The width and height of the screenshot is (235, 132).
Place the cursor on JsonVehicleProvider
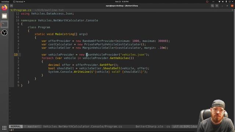point(103,55)
